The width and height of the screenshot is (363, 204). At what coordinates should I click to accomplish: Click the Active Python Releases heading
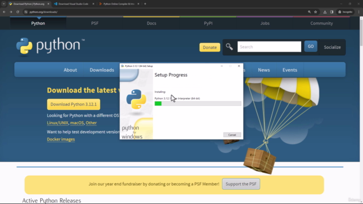click(52, 201)
